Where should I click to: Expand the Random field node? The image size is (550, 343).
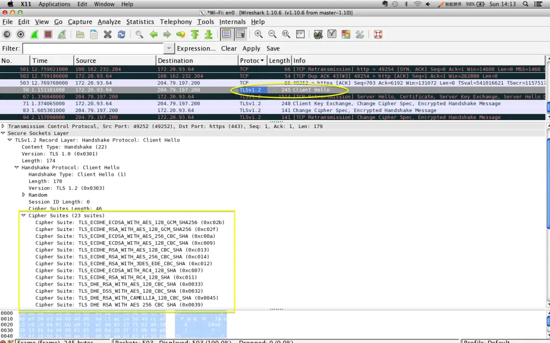coord(24,195)
